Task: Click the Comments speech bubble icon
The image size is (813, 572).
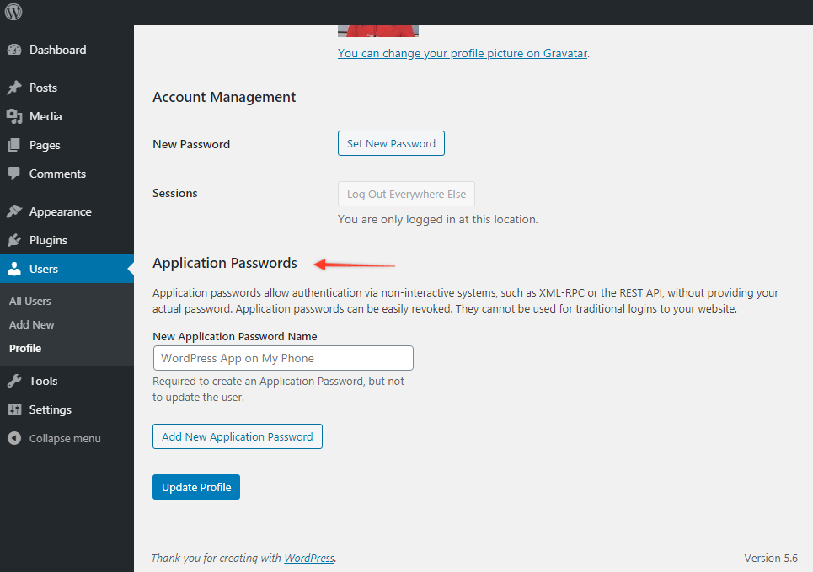Action: (14, 174)
